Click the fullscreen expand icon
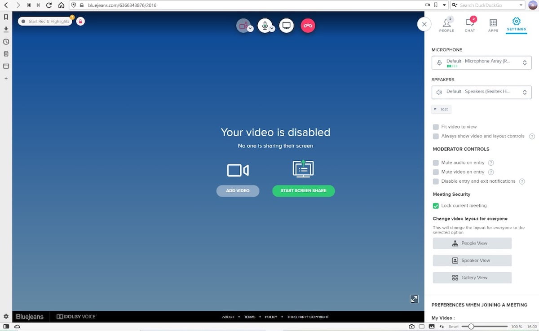This screenshot has width=539, height=331. click(x=414, y=299)
